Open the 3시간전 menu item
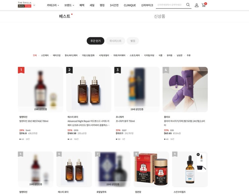 click(x=114, y=5)
